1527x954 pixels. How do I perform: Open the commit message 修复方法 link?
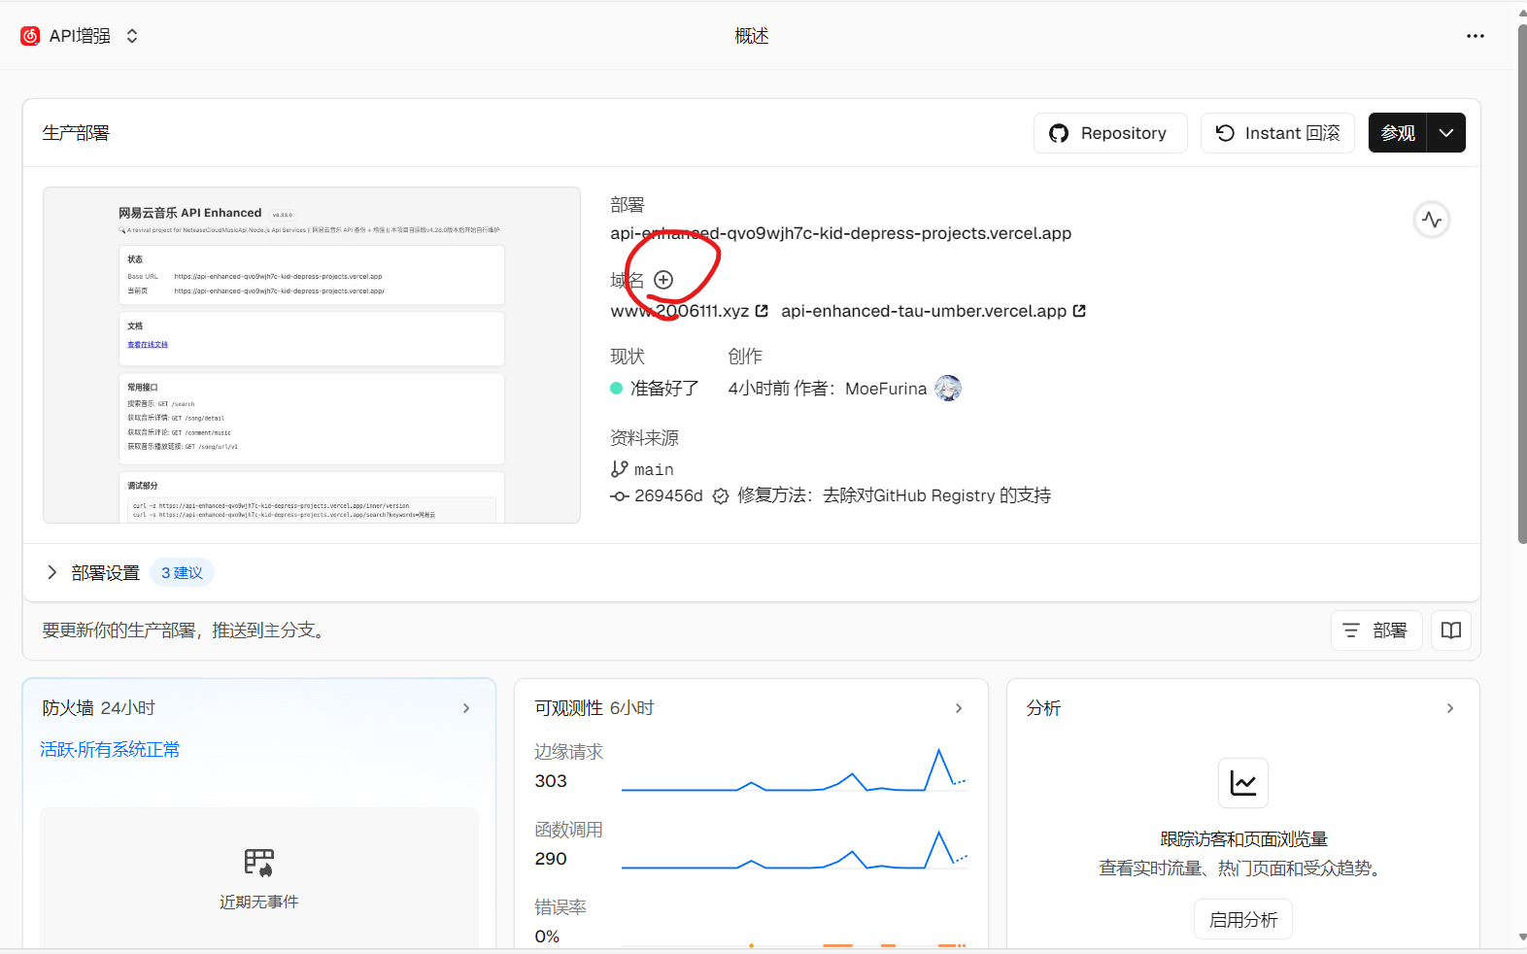[x=894, y=495]
